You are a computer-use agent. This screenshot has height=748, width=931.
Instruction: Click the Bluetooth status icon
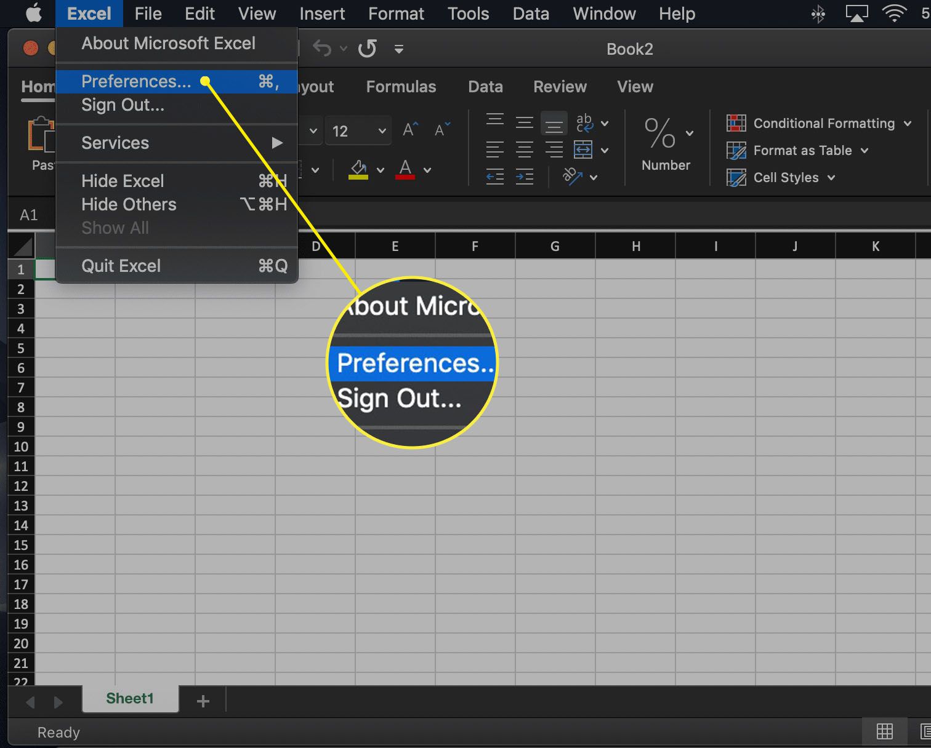point(818,14)
